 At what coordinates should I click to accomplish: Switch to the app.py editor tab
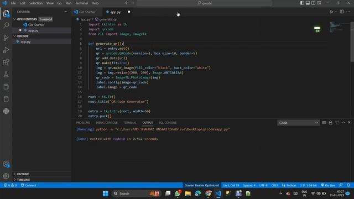[116, 12]
